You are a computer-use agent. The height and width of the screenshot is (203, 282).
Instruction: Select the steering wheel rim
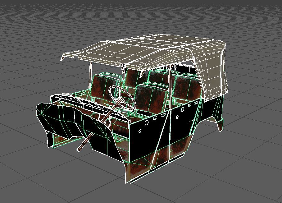point(122,98)
